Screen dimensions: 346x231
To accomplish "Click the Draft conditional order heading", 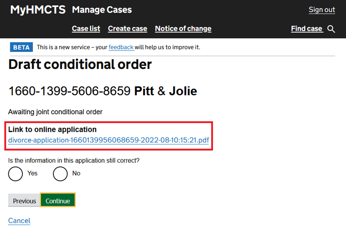I will (80, 65).
